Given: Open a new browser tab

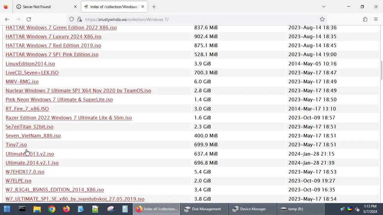Looking at the screenshot, I should [154, 7].
